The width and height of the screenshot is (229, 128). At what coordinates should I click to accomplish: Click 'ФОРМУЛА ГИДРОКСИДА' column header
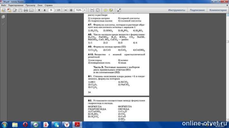(x=97, y=108)
